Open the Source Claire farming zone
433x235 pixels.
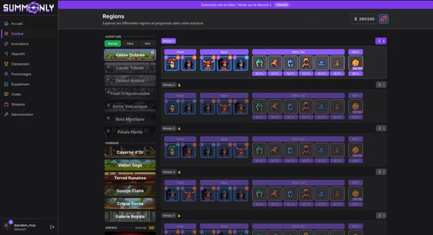[x=130, y=190]
